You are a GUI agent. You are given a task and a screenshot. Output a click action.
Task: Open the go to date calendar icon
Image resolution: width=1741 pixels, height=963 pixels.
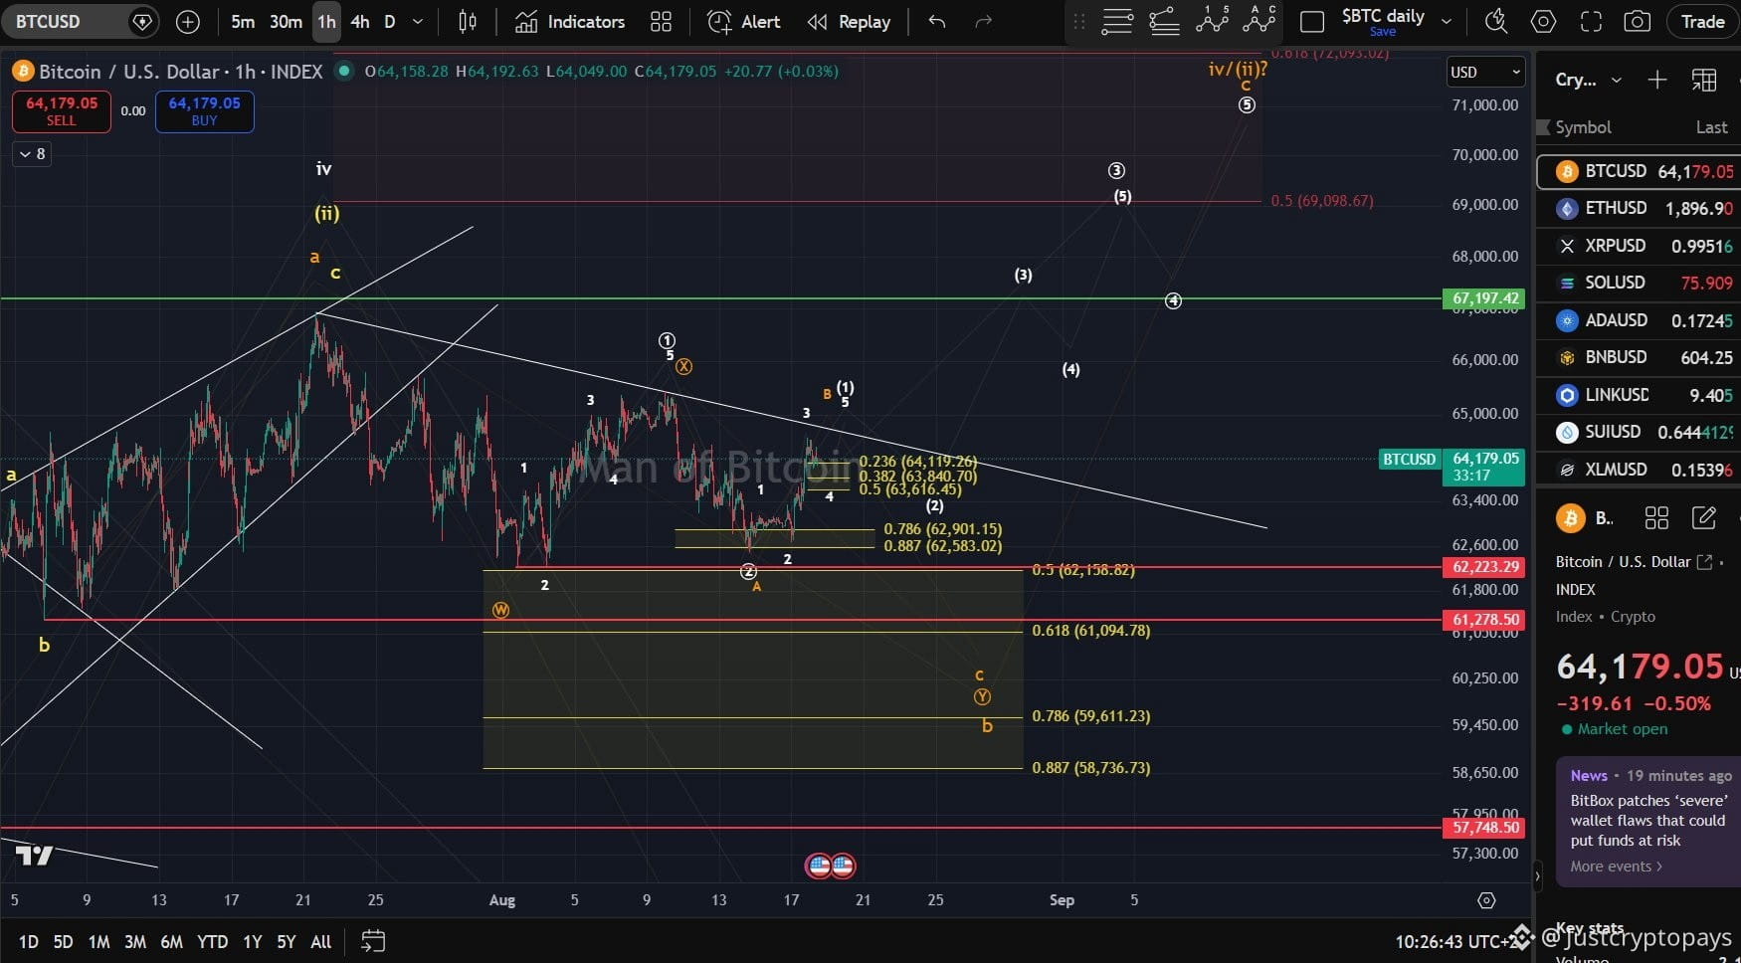click(373, 941)
